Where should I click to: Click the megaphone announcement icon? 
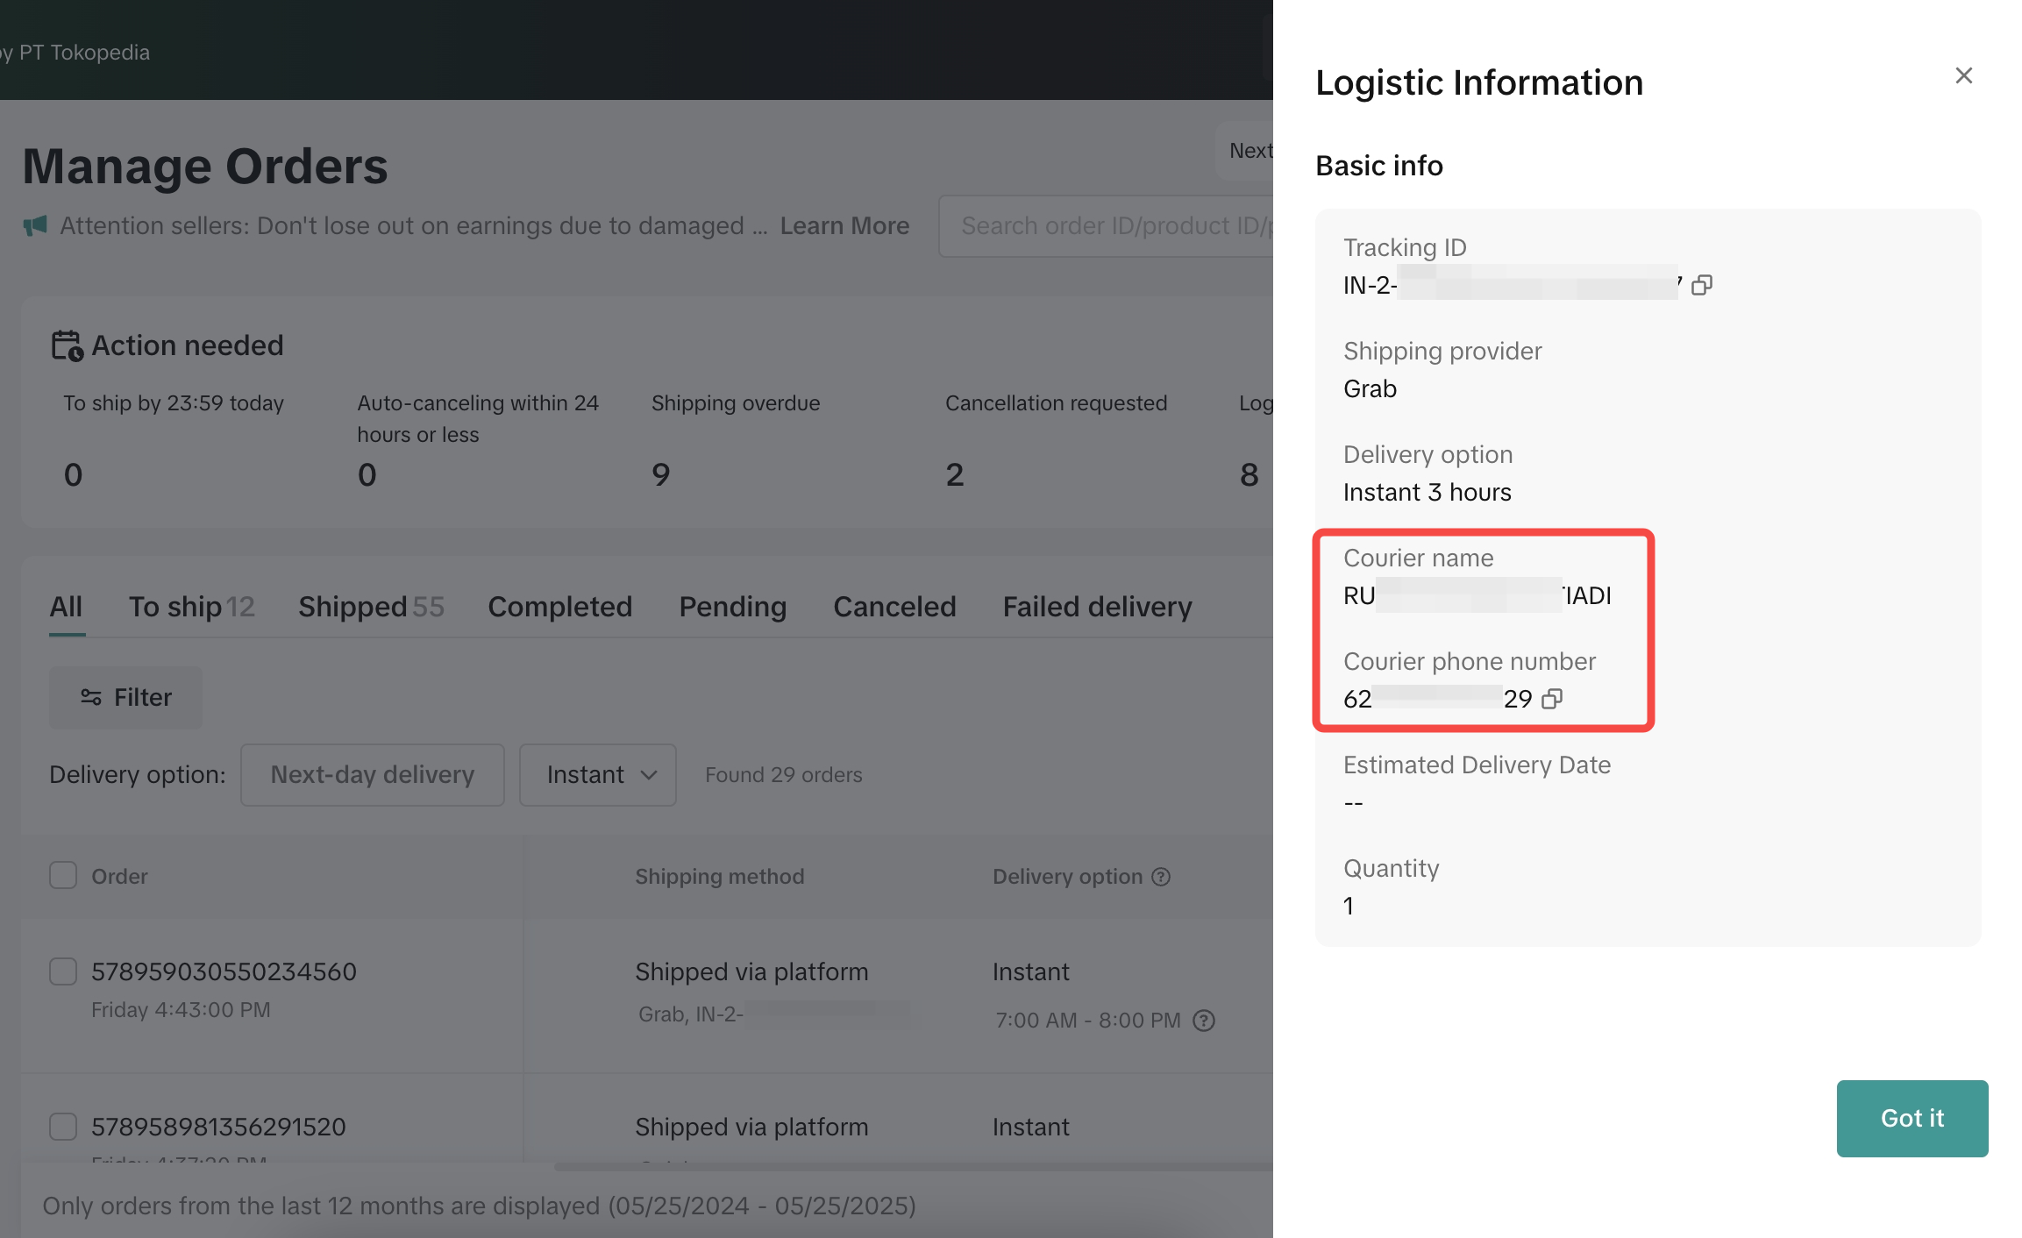35,226
